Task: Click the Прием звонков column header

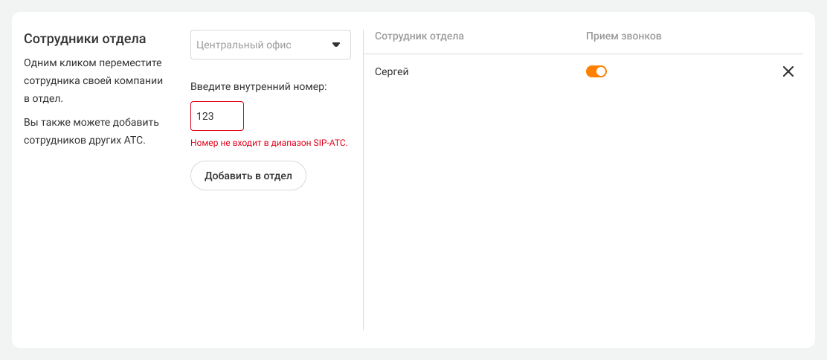Action: pyautogui.click(x=623, y=36)
